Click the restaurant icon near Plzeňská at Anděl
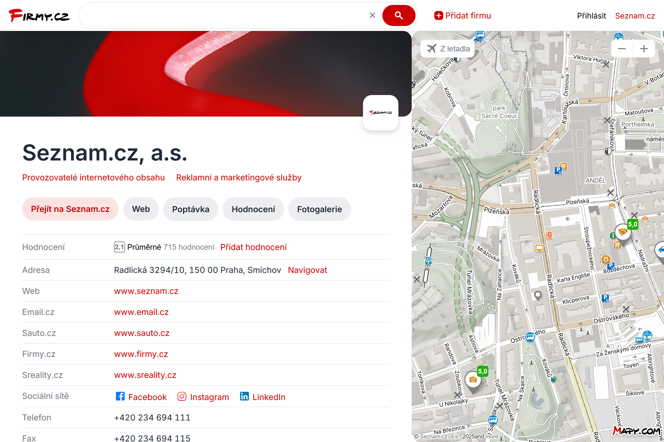 point(610,193)
